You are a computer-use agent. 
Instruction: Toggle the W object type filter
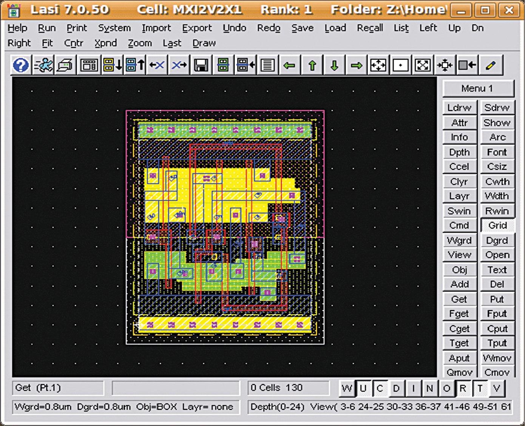coord(347,388)
